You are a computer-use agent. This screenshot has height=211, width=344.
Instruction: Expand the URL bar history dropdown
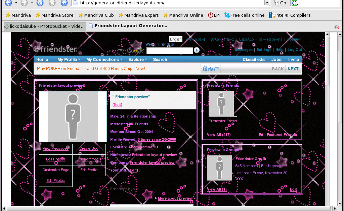coord(267,3)
